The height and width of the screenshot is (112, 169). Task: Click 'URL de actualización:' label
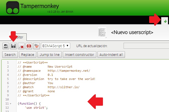coord(92,46)
